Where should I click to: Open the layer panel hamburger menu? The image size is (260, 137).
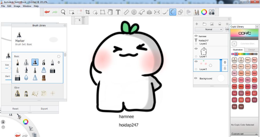pyautogui.click(x=227, y=24)
